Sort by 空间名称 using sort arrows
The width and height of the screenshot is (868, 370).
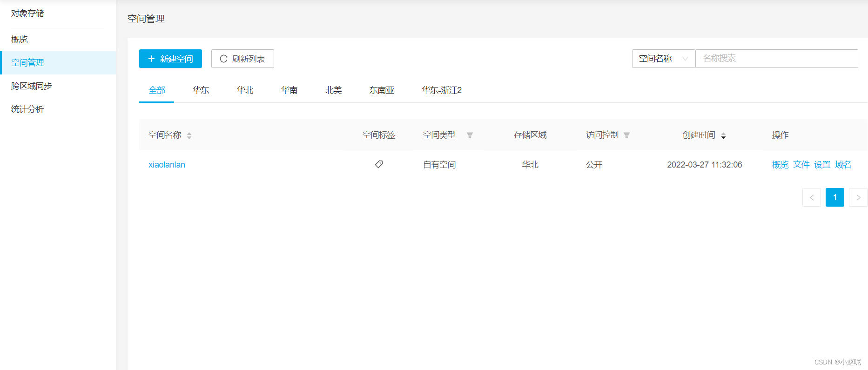click(189, 135)
